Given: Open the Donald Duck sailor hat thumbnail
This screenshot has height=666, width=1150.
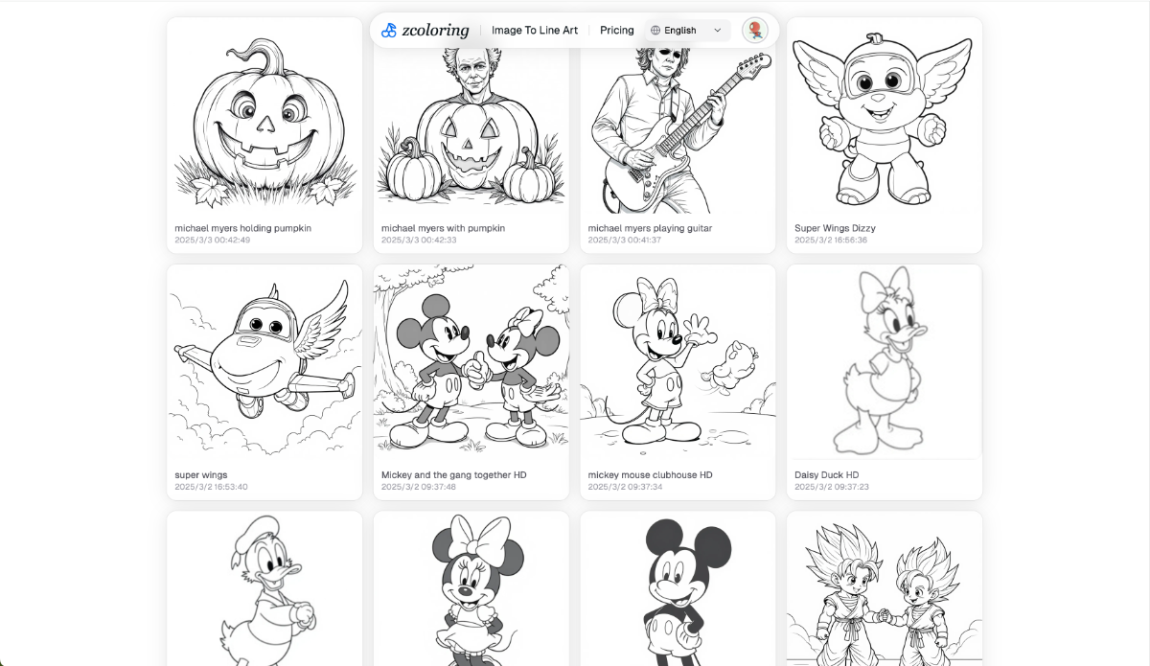Looking at the screenshot, I should tap(264, 588).
